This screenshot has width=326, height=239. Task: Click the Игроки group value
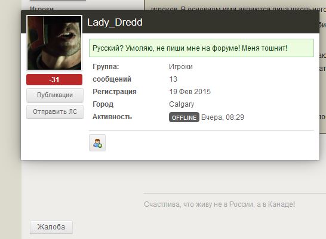click(181, 67)
